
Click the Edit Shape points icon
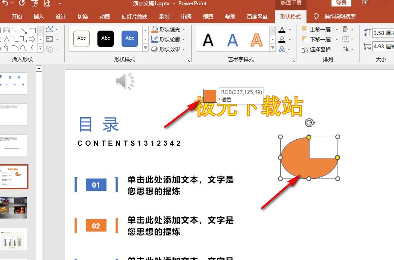click(50, 29)
